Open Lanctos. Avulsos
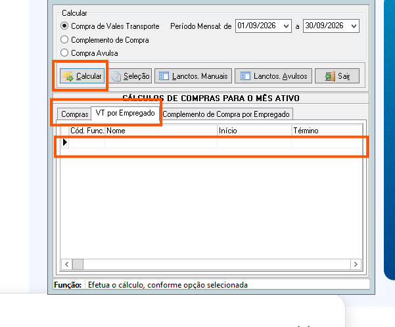 (273, 76)
